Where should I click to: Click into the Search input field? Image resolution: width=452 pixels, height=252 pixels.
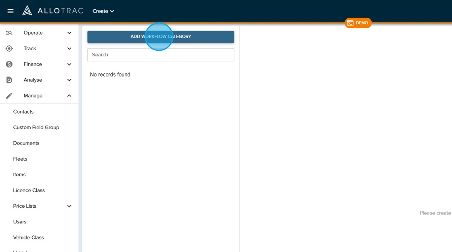coord(161,55)
